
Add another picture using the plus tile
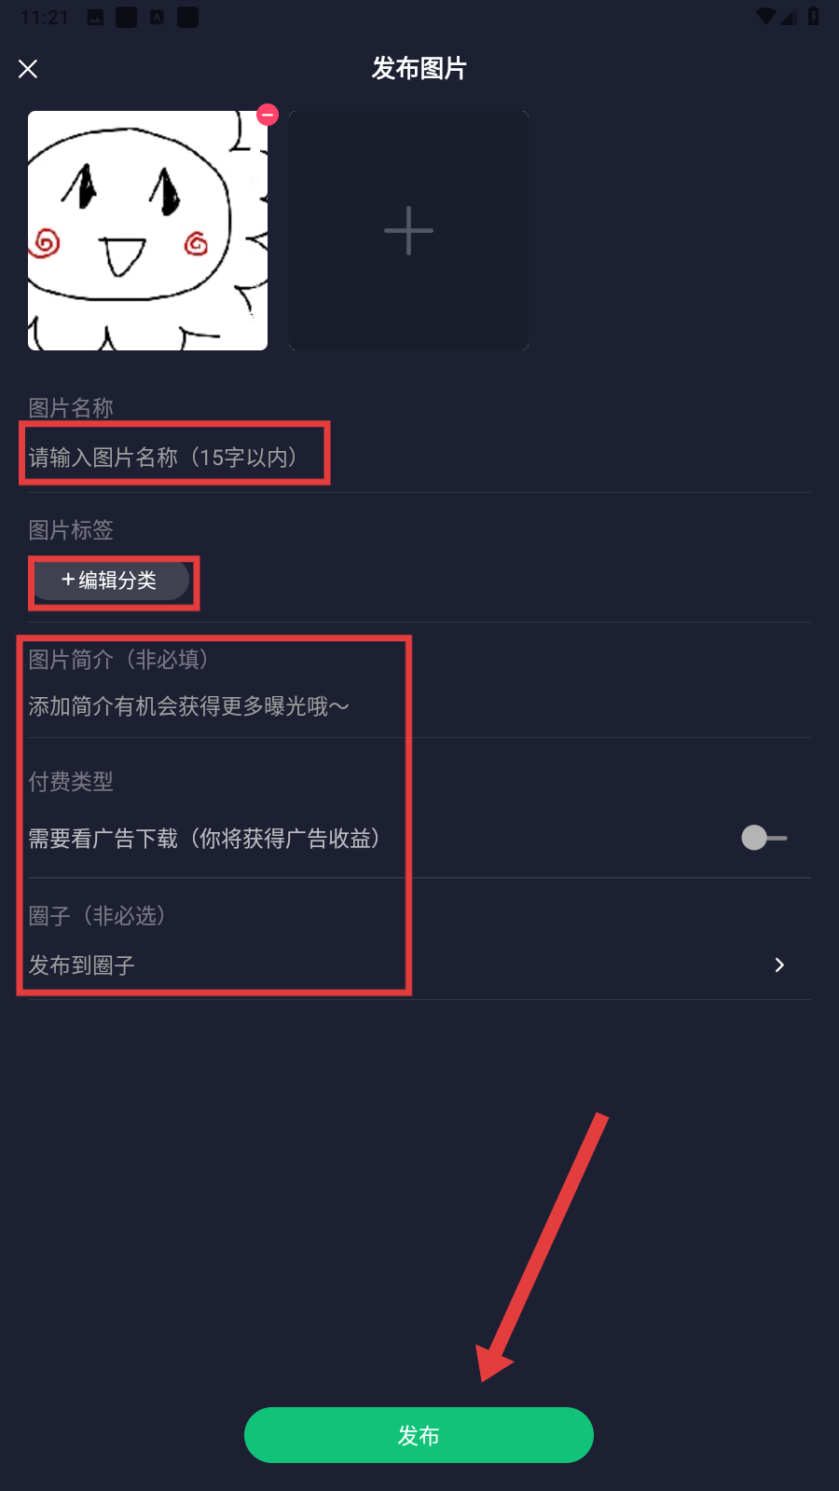tap(408, 230)
